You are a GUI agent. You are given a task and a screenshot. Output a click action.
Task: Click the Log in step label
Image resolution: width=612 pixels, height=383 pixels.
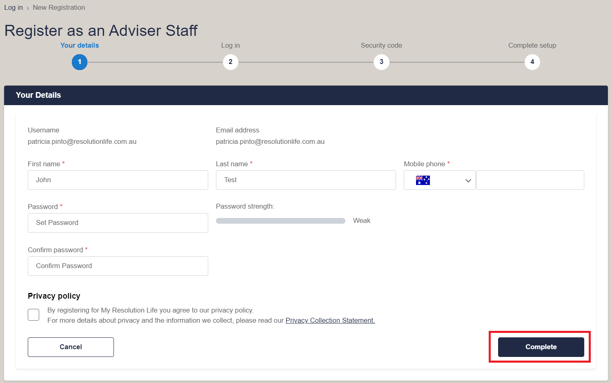point(231,45)
